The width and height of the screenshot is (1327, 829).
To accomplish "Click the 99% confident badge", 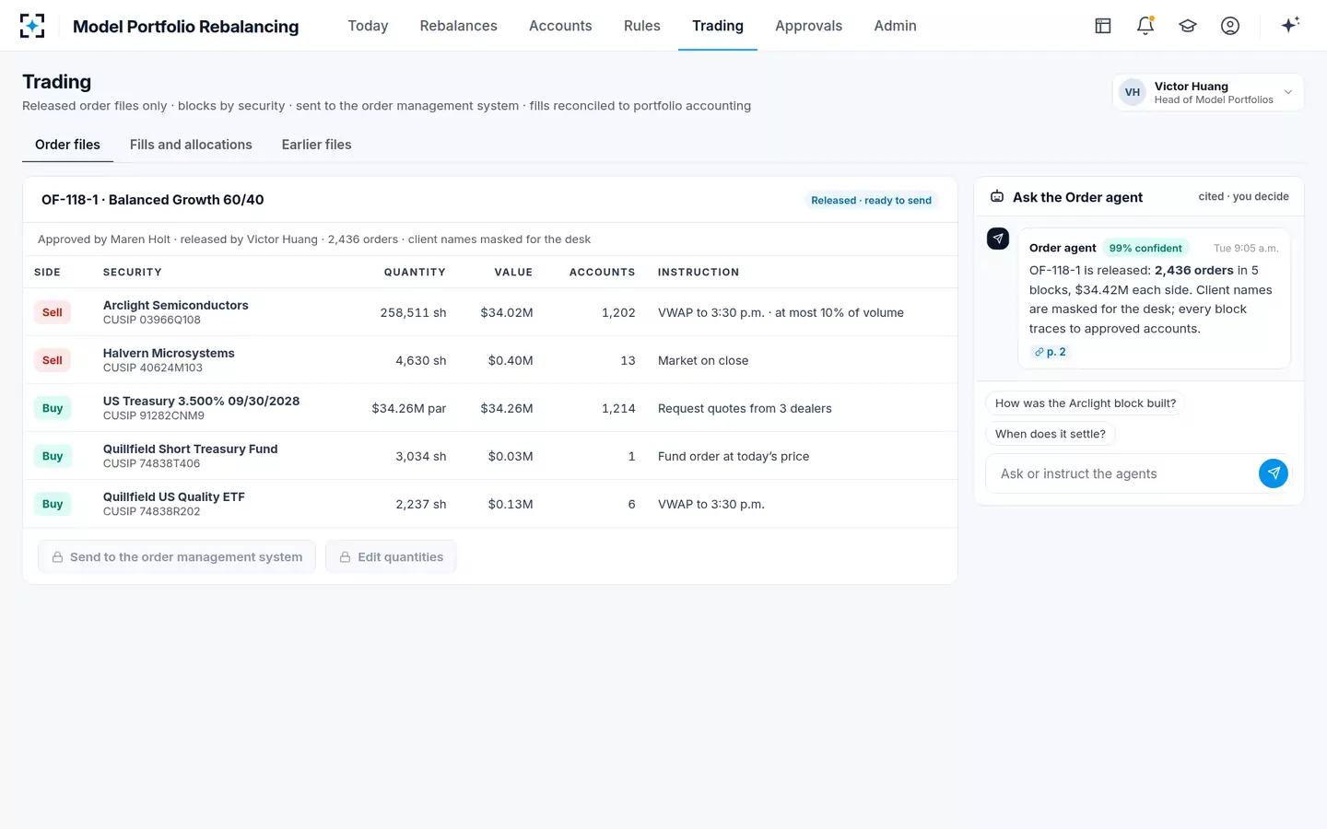I will tap(1145, 248).
